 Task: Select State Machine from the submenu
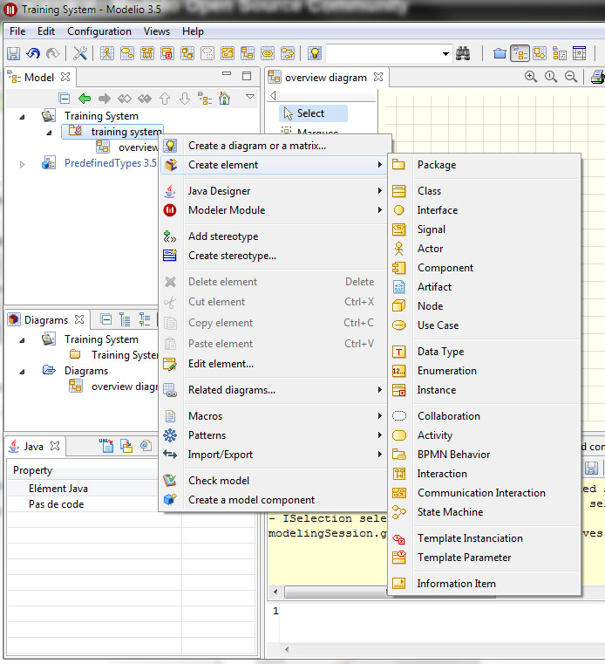point(485,512)
